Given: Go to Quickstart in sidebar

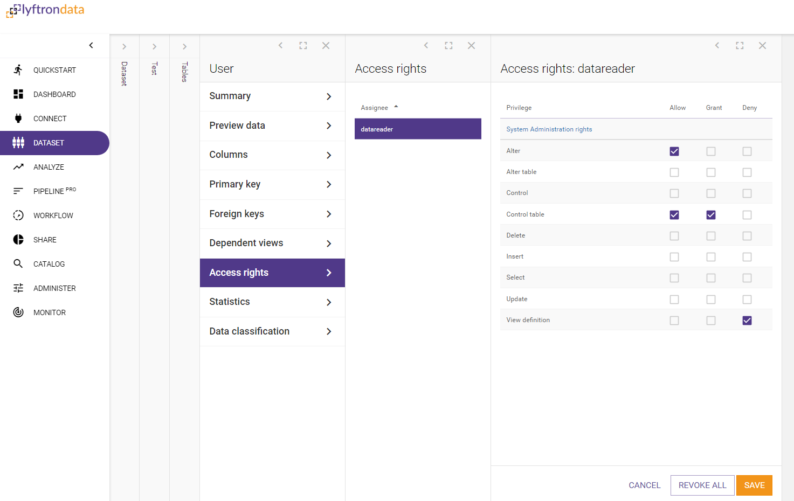Looking at the screenshot, I should (x=54, y=70).
